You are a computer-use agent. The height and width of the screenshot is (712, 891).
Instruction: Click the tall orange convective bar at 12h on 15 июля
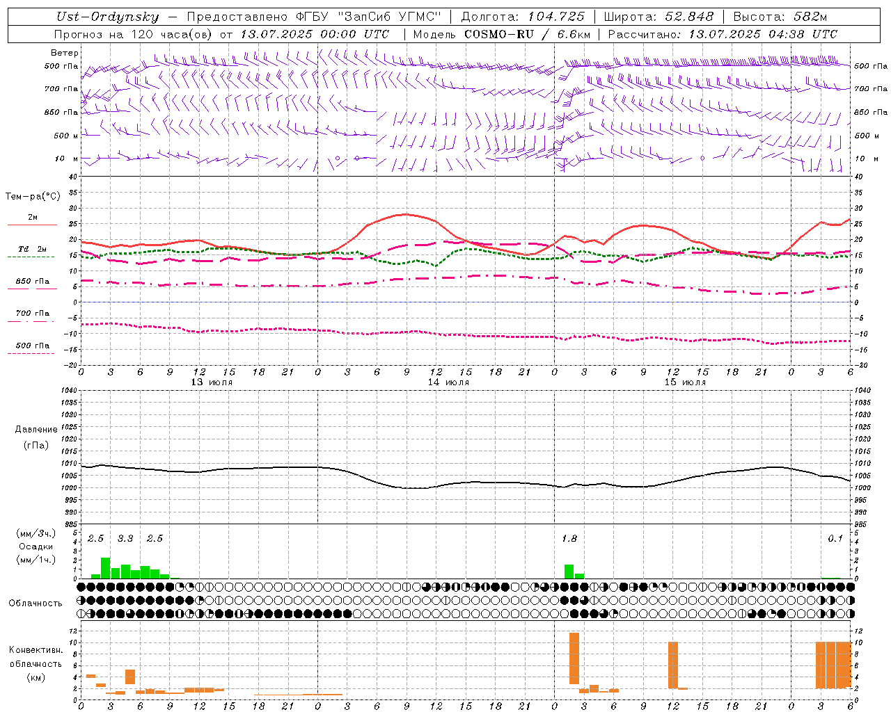pyautogui.click(x=673, y=665)
